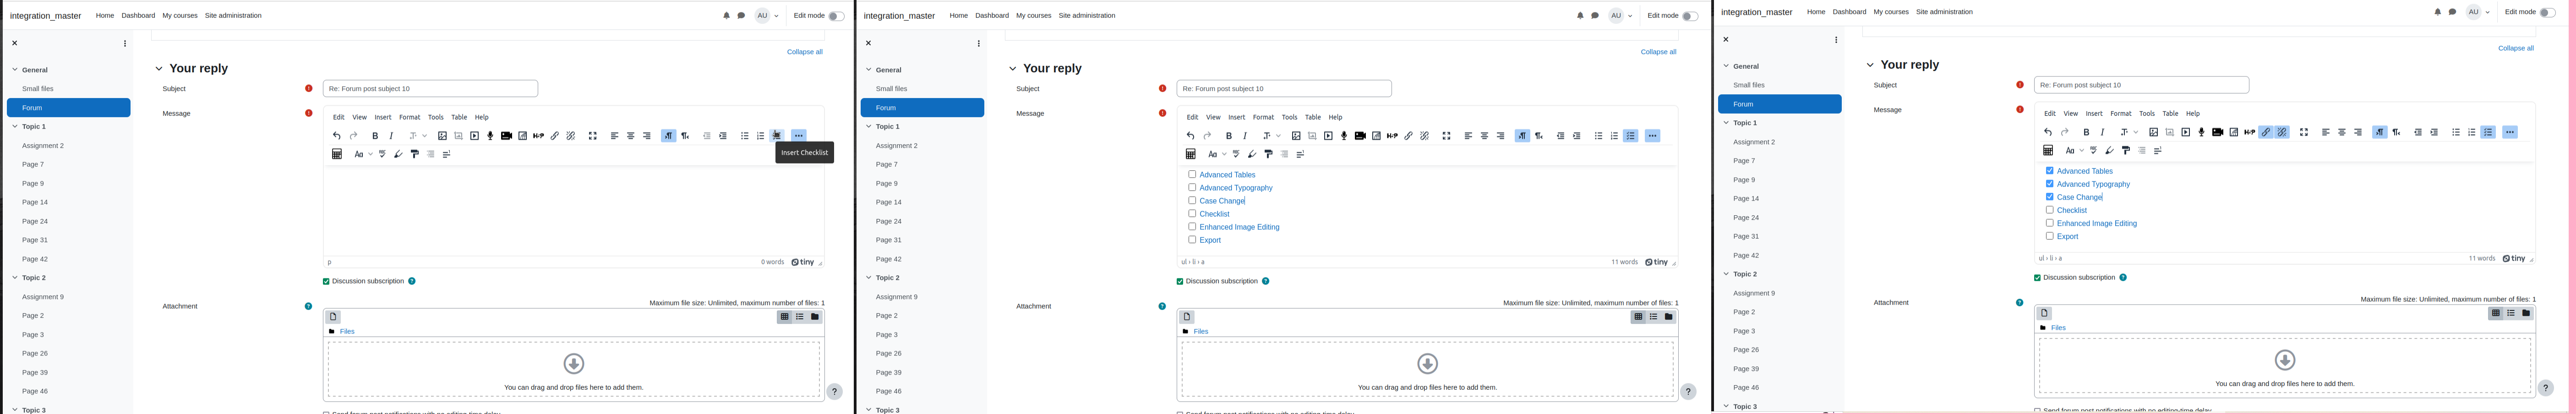Click the Fullscreen icon in left panel toolbar
This screenshot has width=2576, height=414.
point(593,136)
